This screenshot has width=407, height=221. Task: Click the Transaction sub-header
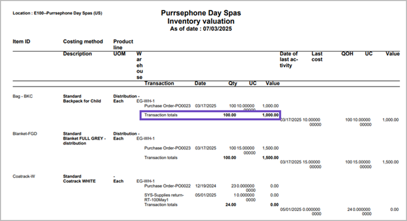point(159,83)
